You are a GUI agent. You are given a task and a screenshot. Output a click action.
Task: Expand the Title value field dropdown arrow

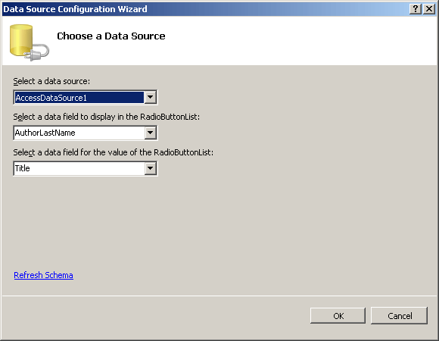click(x=151, y=168)
